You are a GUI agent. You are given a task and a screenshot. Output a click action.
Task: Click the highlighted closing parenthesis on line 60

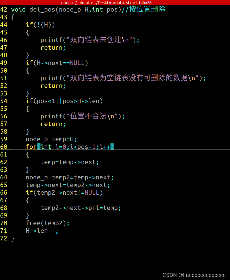(112, 147)
